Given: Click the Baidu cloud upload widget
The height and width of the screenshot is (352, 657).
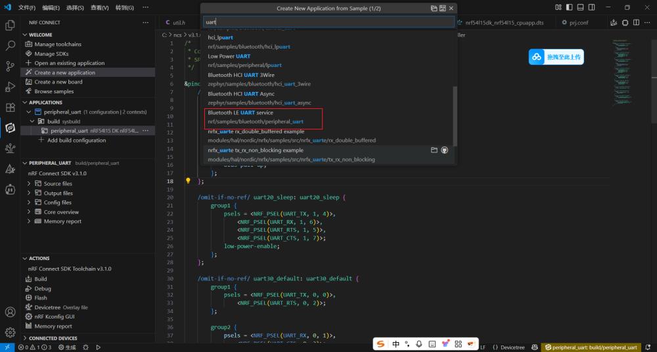Looking at the screenshot, I should coord(556,57).
